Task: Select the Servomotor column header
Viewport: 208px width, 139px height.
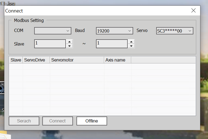Action: click(x=77, y=60)
